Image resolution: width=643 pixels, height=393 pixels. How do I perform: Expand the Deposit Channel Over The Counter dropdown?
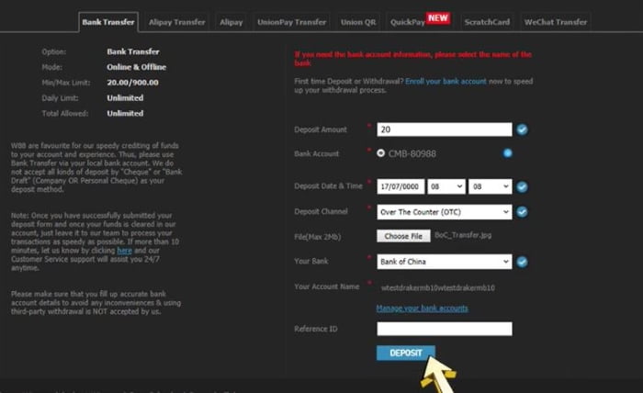pos(444,212)
